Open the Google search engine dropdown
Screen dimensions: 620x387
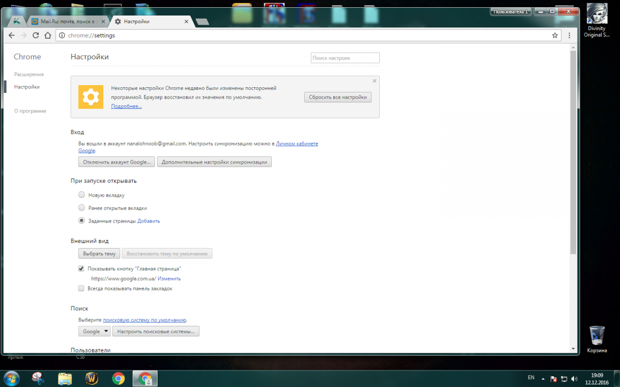pyautogui.click(x=95, y=331)
